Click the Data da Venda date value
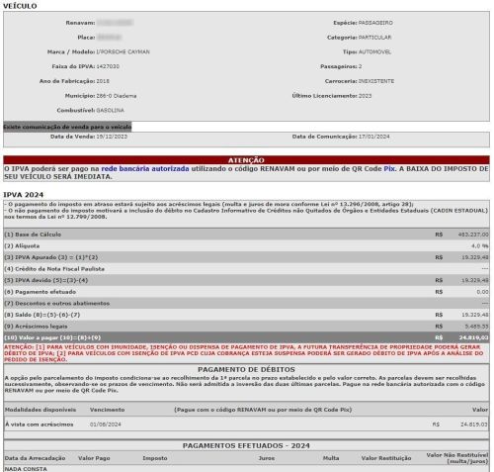The height and width of the screenshot is (472, 494). [112, 137]
